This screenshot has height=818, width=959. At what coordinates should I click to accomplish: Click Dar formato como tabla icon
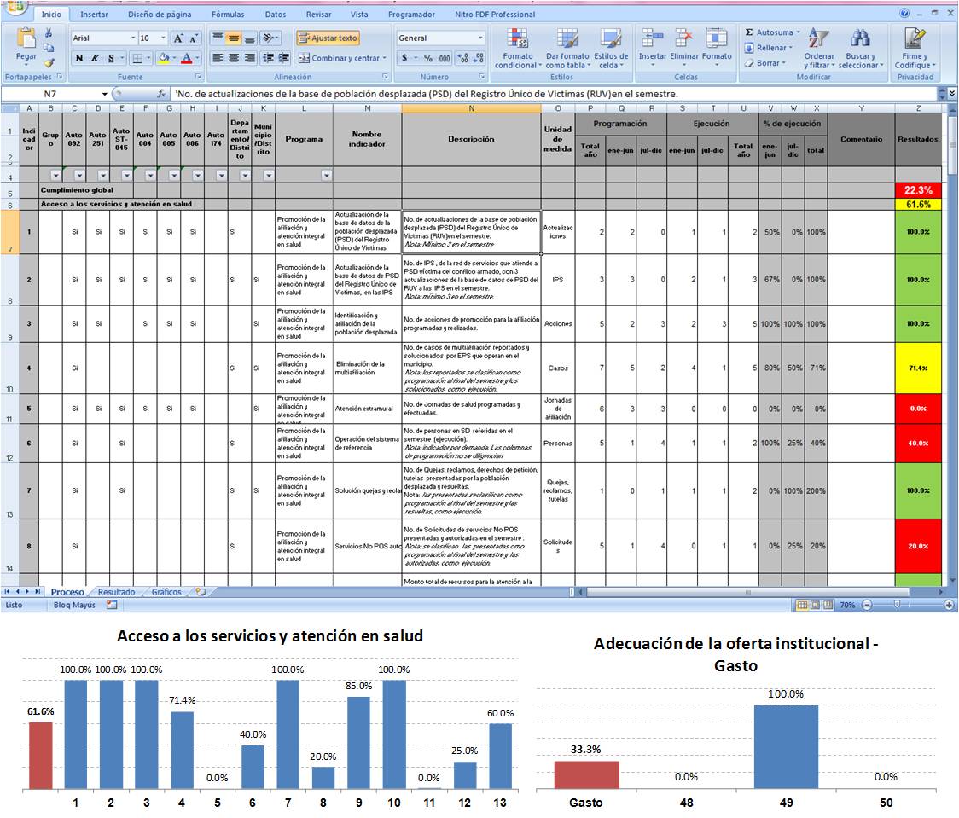pos(567,39)
